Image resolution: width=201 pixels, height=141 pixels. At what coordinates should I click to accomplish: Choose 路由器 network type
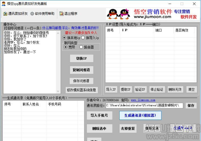point(81,47)
